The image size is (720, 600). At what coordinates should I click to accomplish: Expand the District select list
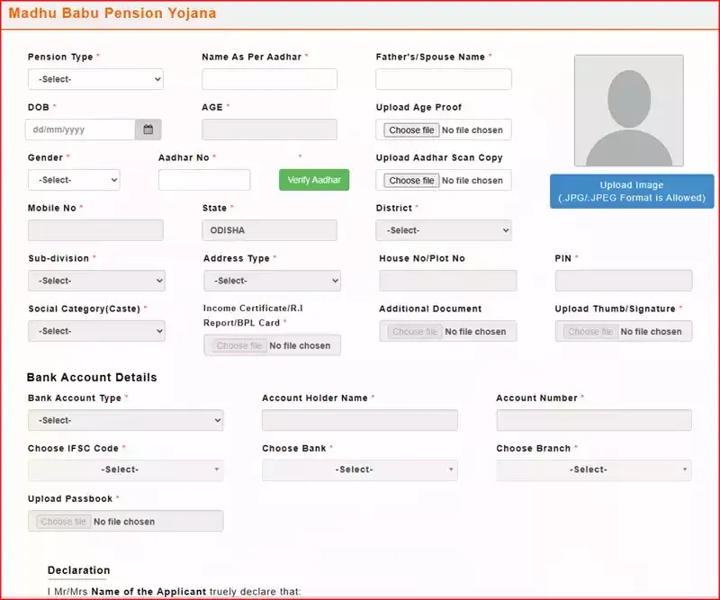(x=444, y=230)
